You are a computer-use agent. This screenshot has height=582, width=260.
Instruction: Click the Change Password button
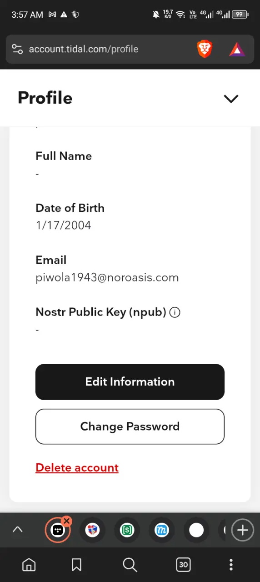point(130,426)
